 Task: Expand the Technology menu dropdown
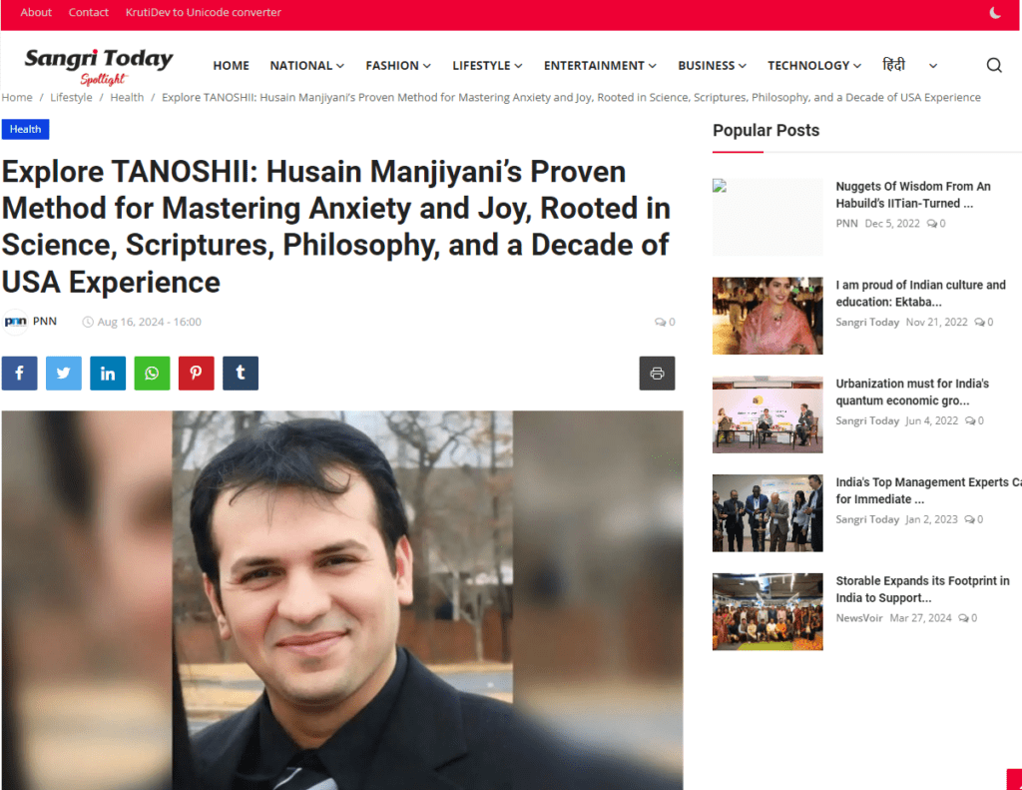click(814, 65)
